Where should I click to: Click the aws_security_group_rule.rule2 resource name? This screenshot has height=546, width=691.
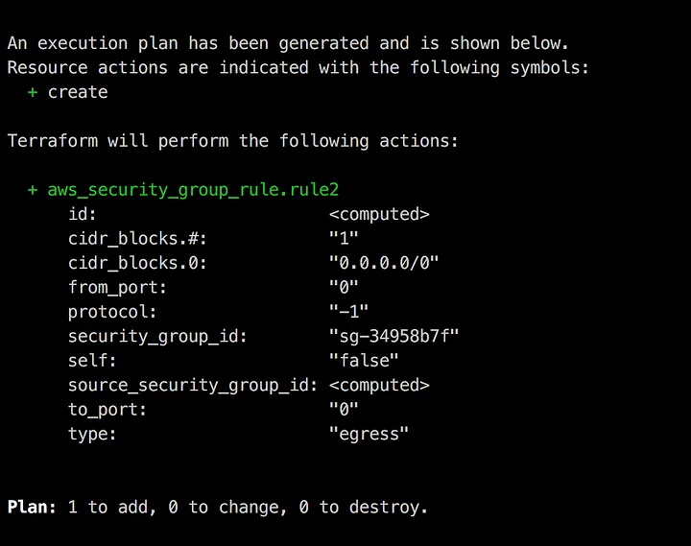coord(193,190)
